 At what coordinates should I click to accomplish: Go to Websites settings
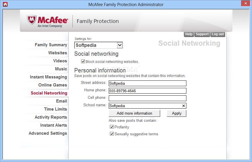click(x=58, y=53)
